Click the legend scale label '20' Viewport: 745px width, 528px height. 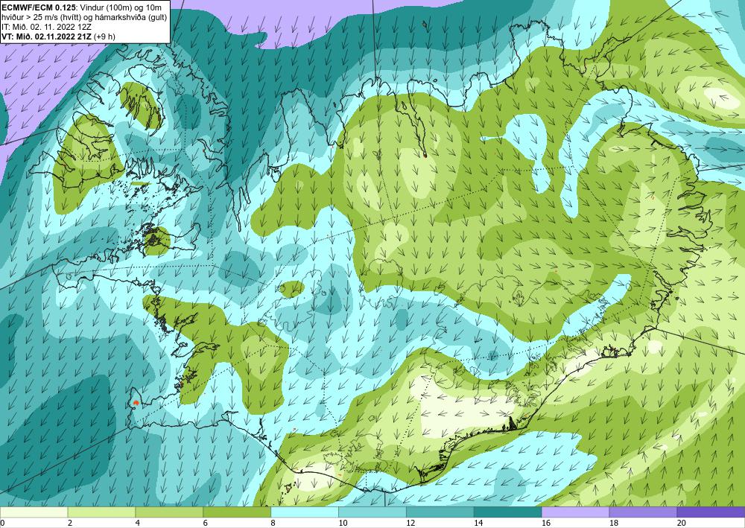[681, 523]
